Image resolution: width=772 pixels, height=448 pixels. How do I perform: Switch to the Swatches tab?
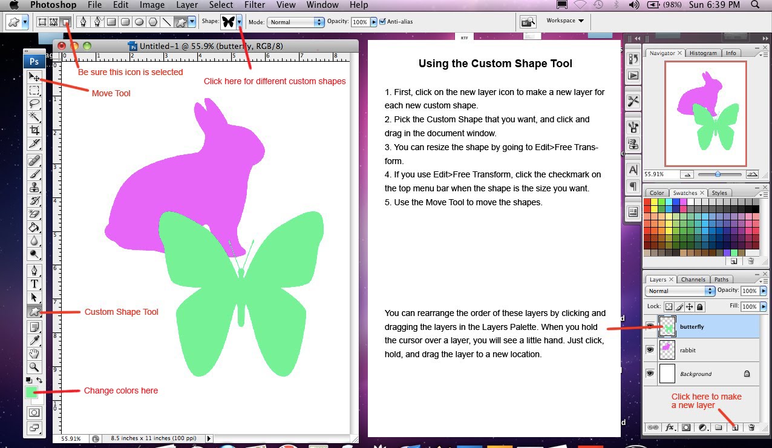686,193
